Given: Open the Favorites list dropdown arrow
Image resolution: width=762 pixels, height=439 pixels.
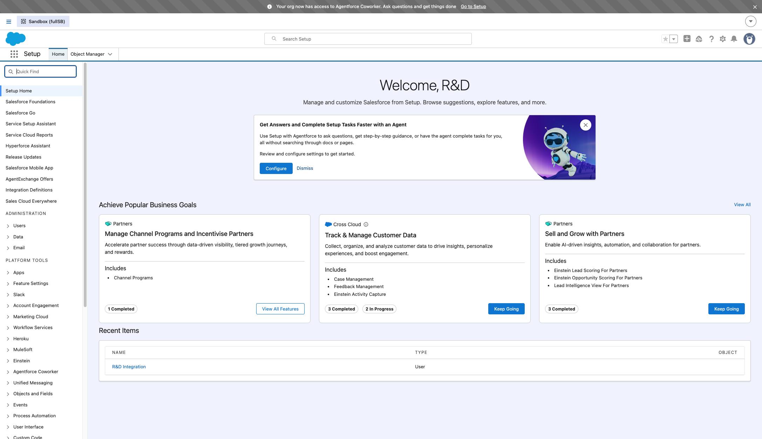Looking at the screenshot, I should [674, 39].
